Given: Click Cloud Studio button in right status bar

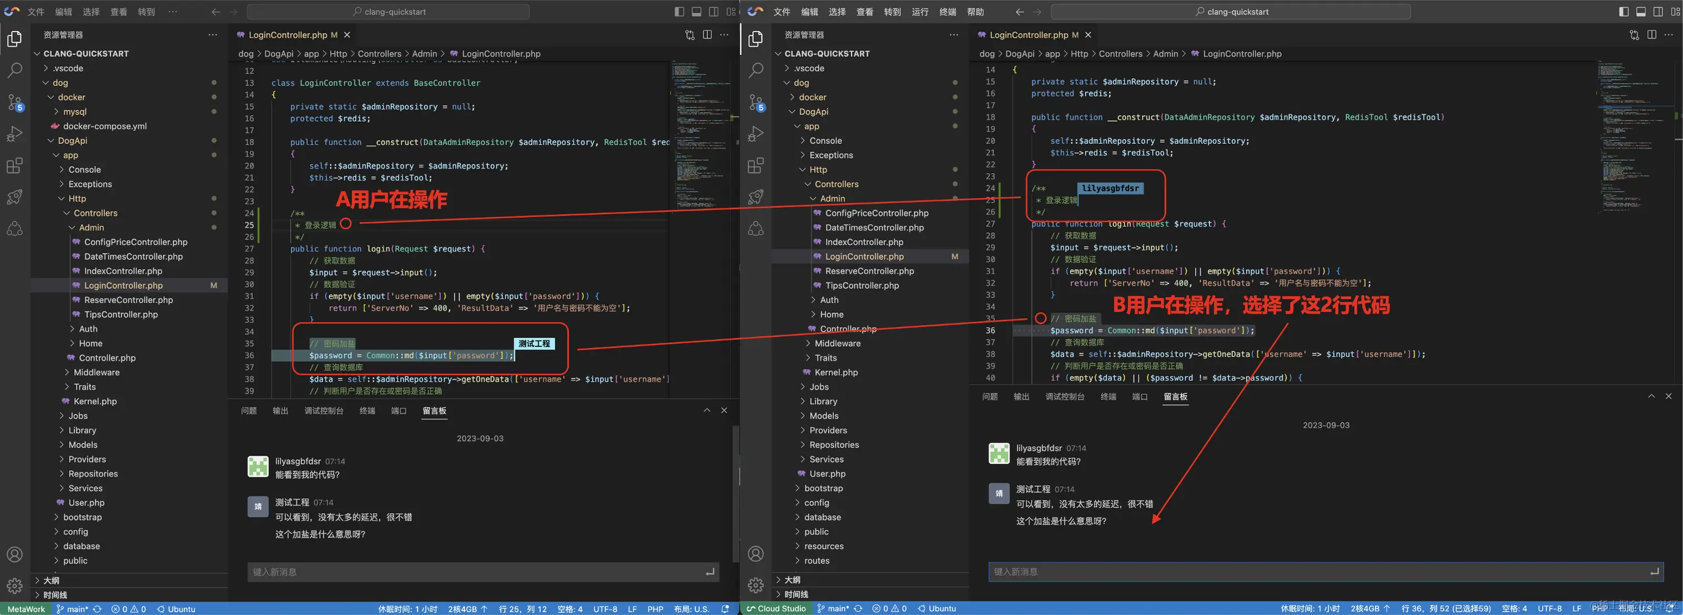Looking at the screenshot, I should point(776,608).
